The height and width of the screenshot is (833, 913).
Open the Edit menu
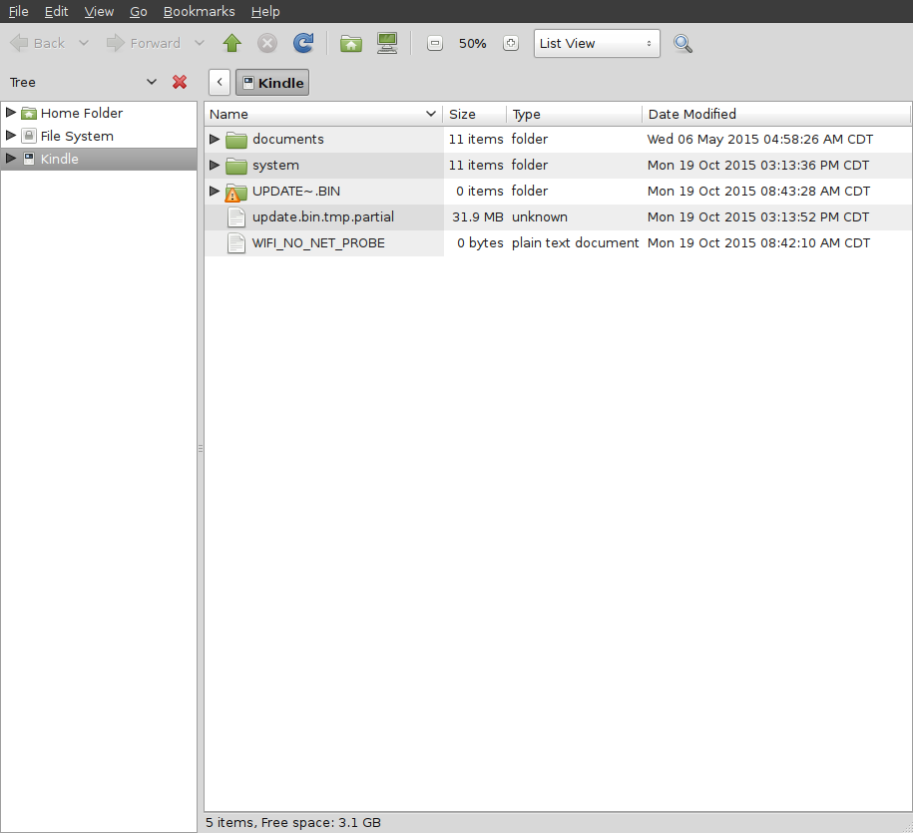coord(57,12)
